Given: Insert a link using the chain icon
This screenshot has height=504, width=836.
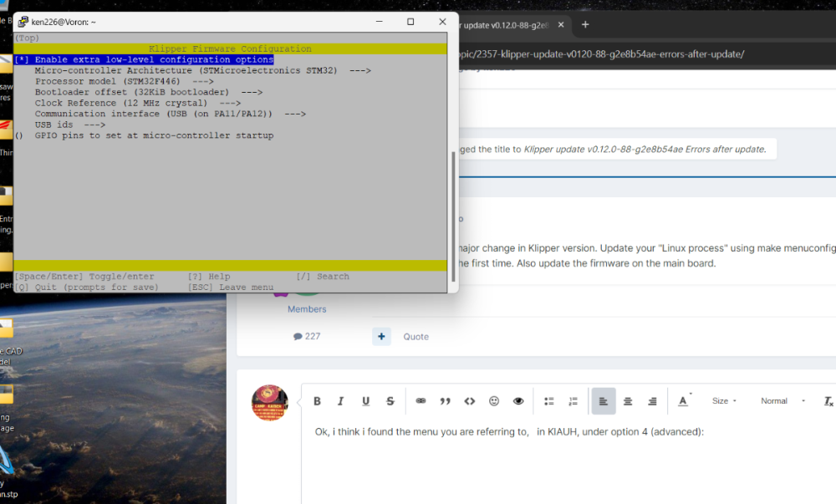Looking at the screenshot, I should coord(421,401).
